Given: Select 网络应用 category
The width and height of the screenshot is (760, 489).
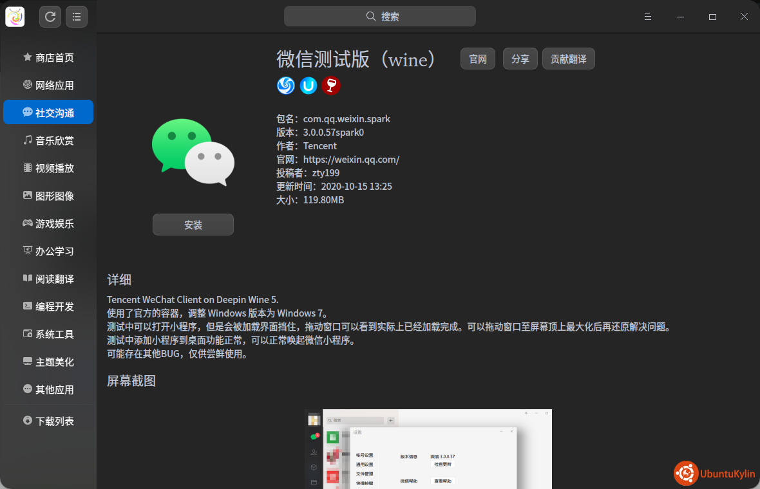Looking at the screenshot, I should pos(48,86).
